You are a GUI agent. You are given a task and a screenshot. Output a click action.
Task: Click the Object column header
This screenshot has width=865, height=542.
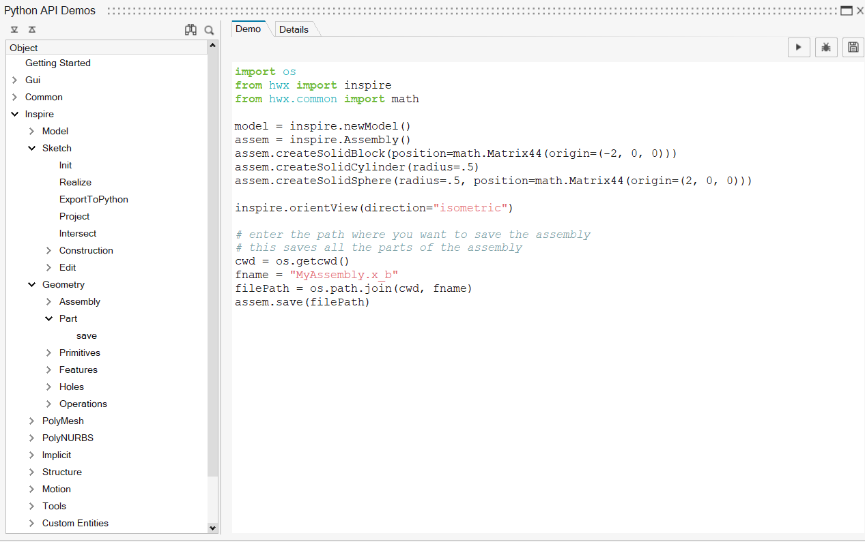point(107,48)
